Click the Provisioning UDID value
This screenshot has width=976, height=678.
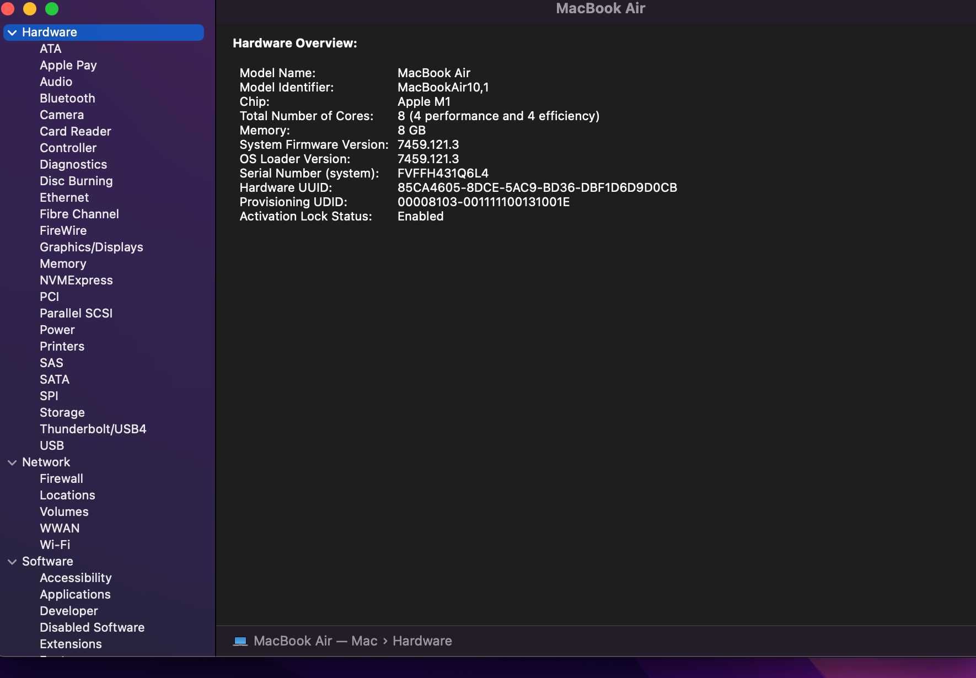tap(484, 202)
